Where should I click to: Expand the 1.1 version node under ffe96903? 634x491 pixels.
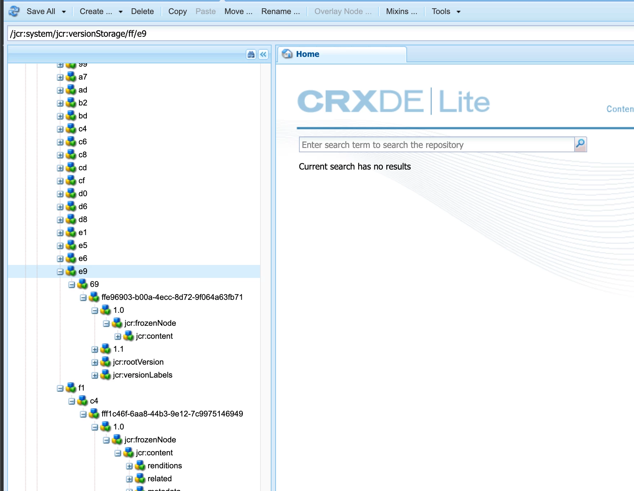(95, 350)
